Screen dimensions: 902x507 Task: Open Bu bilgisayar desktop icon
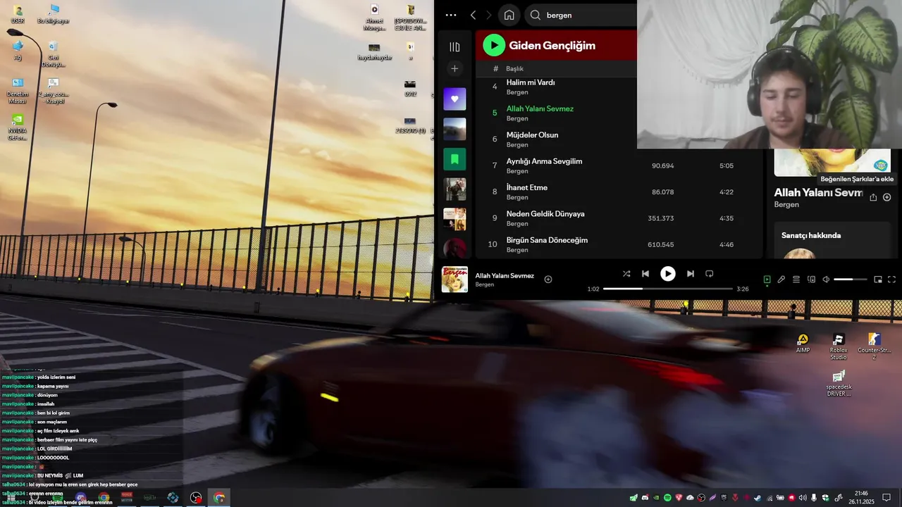53,13
